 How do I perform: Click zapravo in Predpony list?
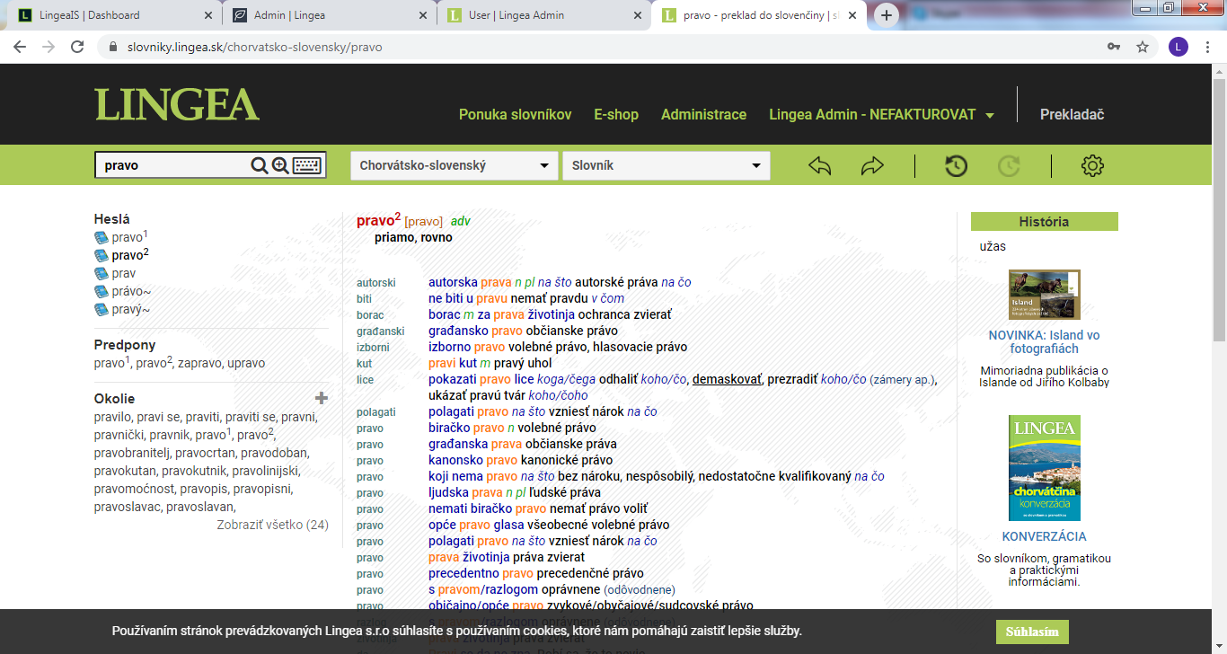199,363
